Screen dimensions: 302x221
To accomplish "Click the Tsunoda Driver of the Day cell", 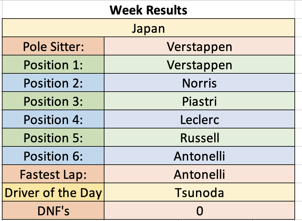I will (x=199, y=192).
